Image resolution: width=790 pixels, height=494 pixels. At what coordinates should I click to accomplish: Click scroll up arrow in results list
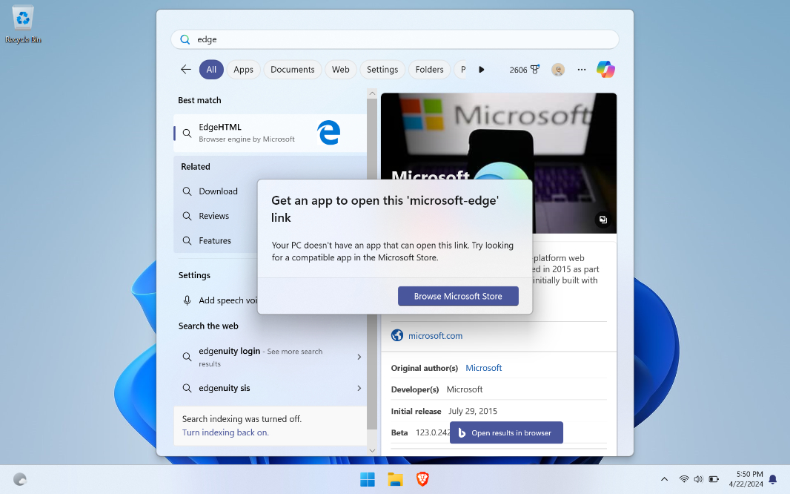coord(372,93)
